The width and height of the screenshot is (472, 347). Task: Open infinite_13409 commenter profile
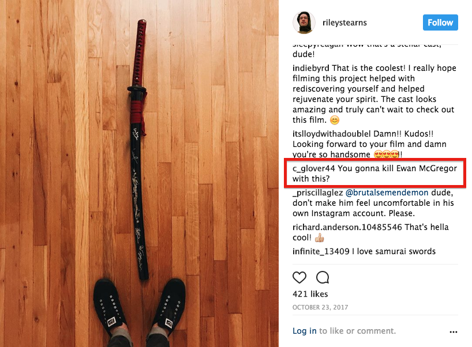pos(321,251)
